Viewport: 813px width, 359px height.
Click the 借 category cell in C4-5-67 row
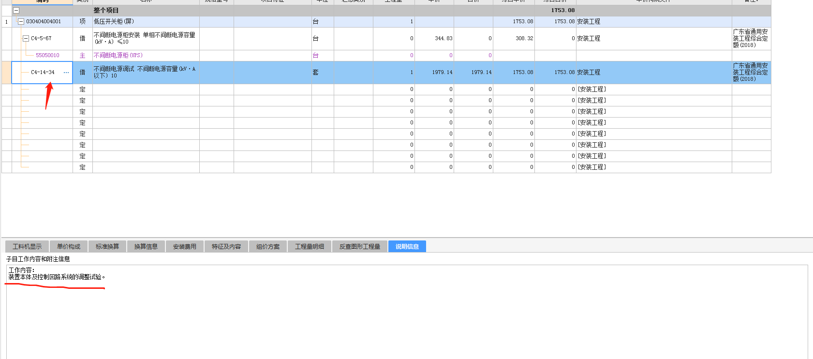click(82, 38)
